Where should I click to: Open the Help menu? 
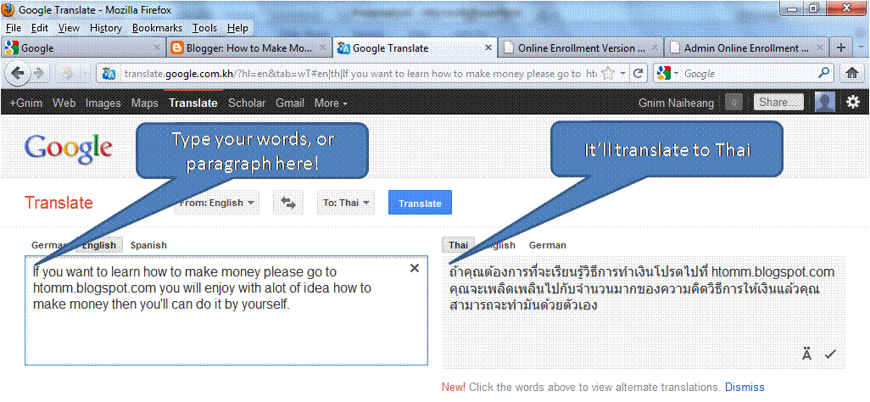coord(237,28)
